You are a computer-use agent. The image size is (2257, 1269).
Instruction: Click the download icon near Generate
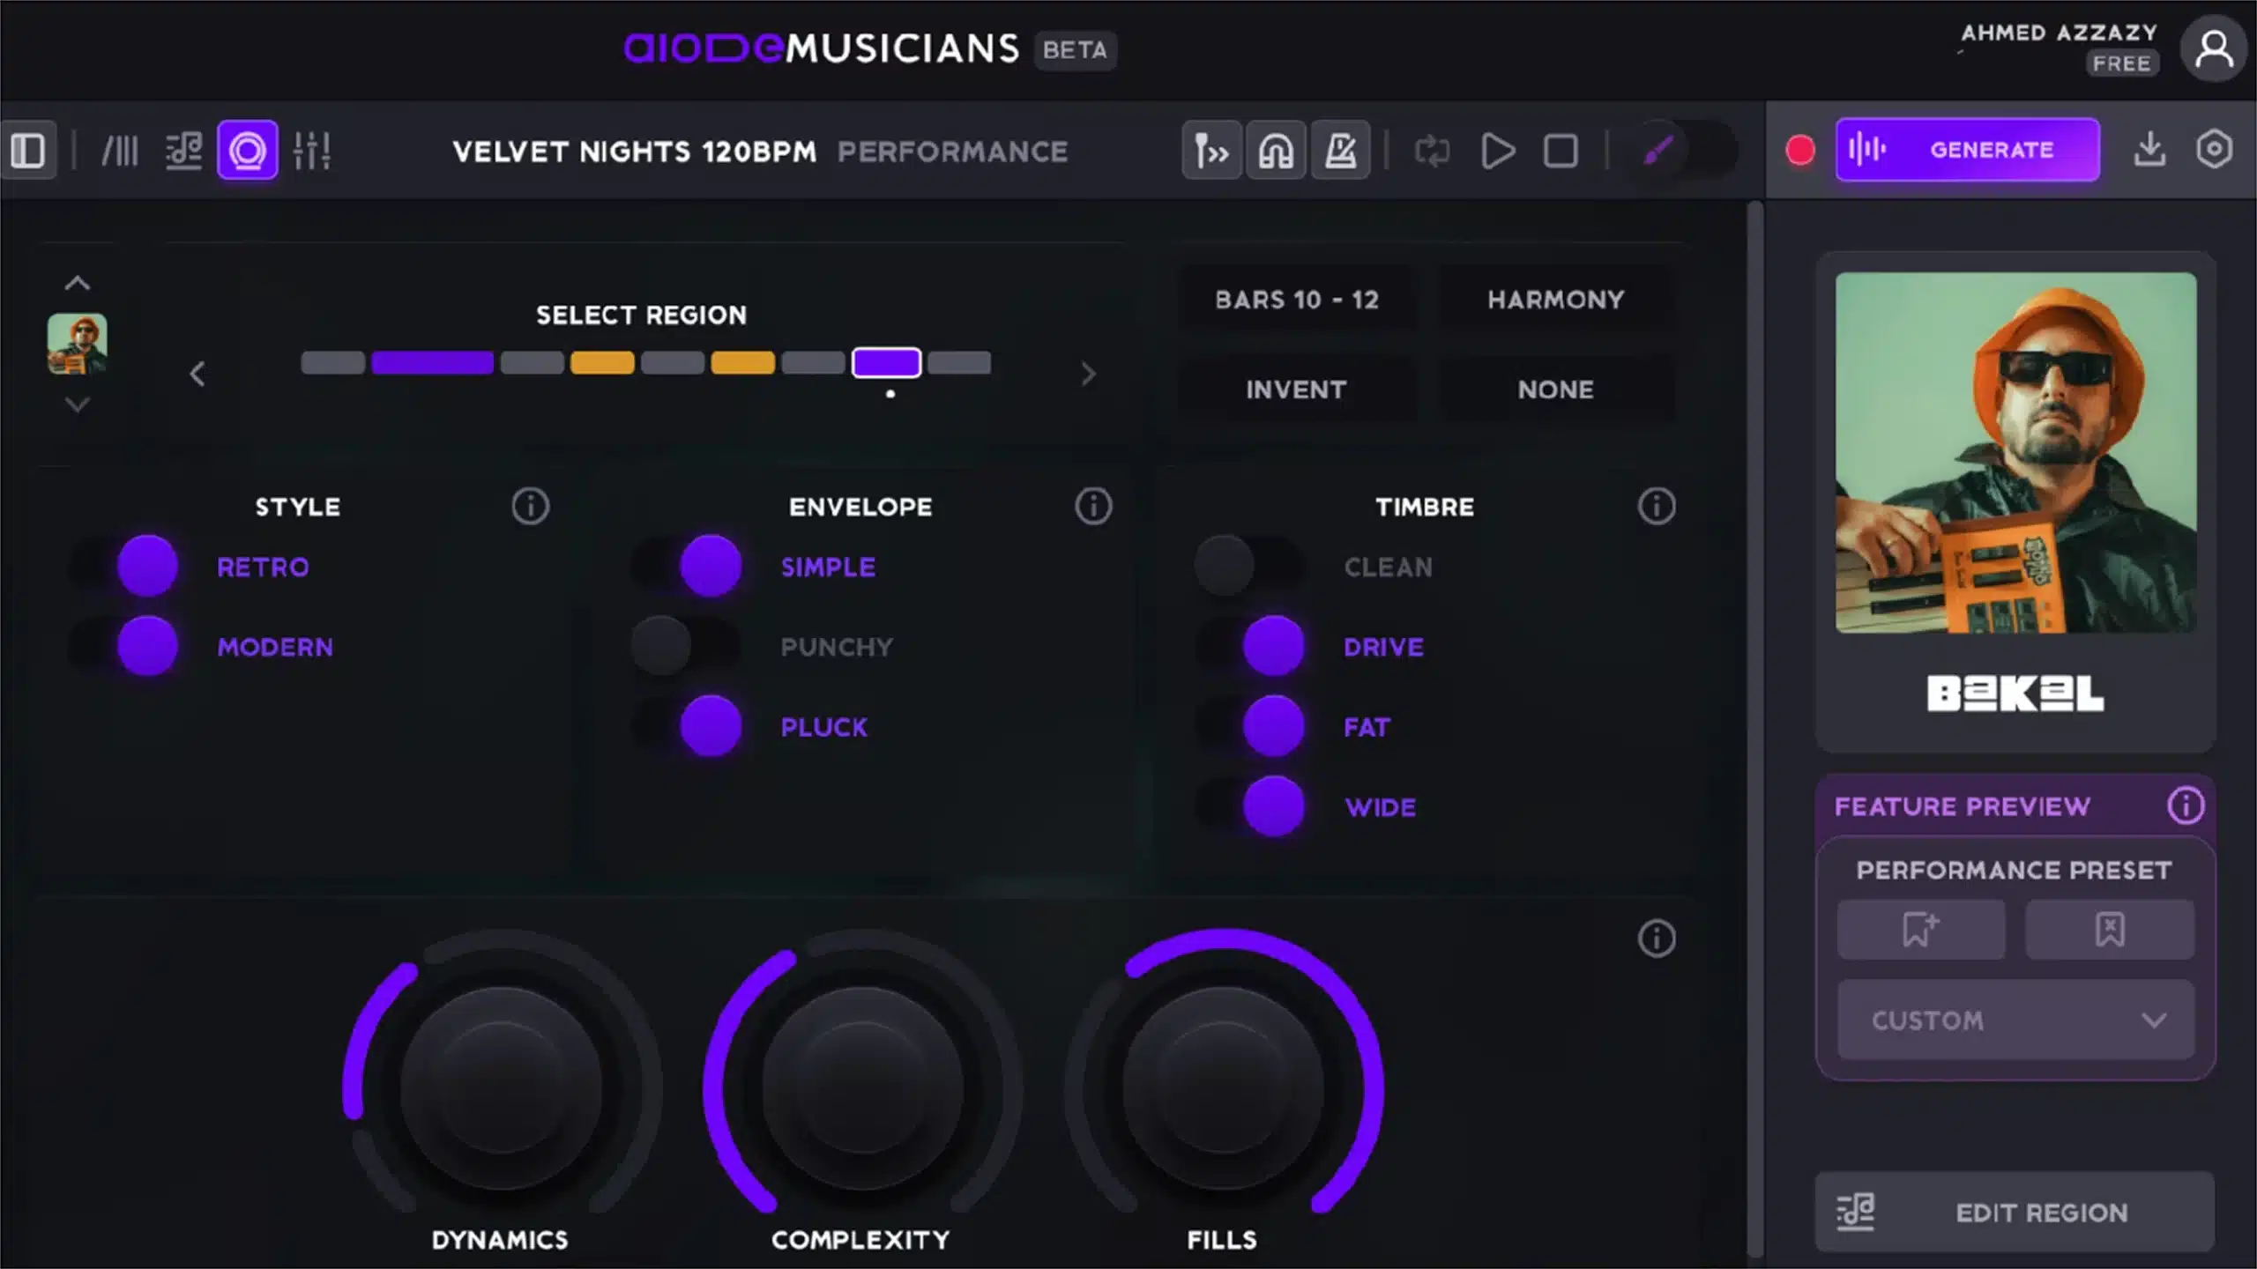point(2151,150)
